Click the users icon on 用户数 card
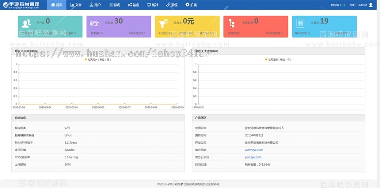 click(26, 24)
